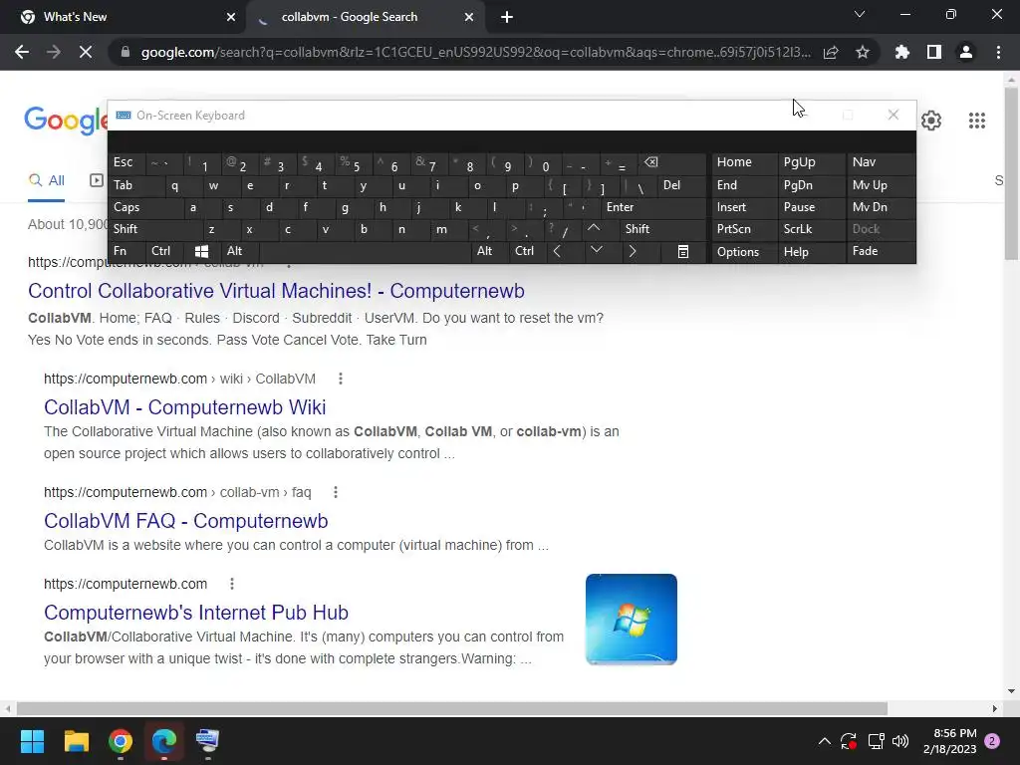Click the spacebar on On-Screen Keyboard
The width and height of the screenshot is (1020, 765).
click(x=365, y=251)
